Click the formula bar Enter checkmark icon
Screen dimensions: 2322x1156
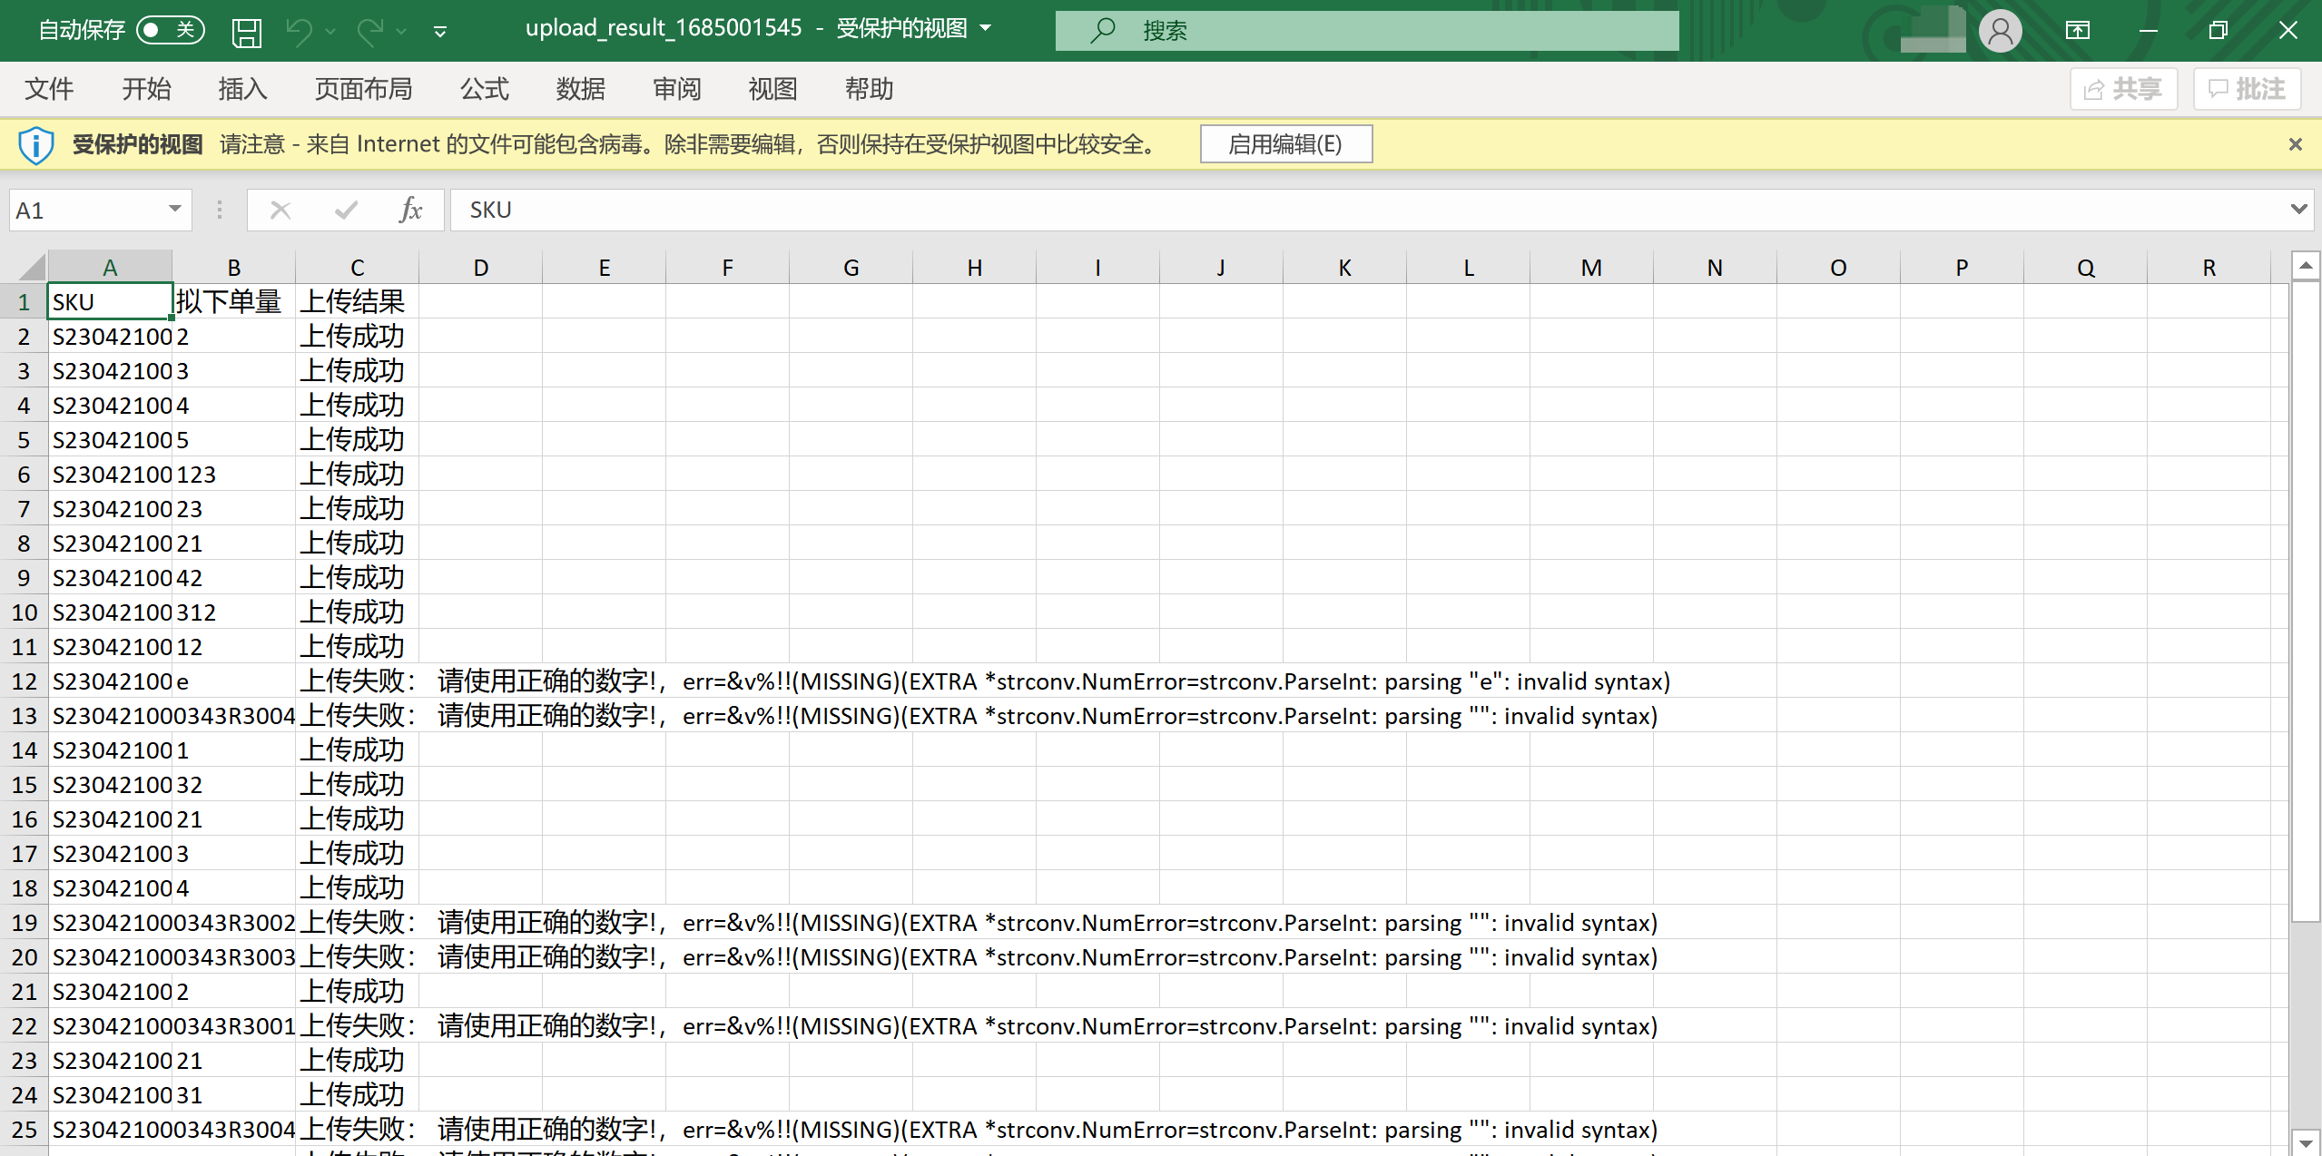[x=346, y=211]
